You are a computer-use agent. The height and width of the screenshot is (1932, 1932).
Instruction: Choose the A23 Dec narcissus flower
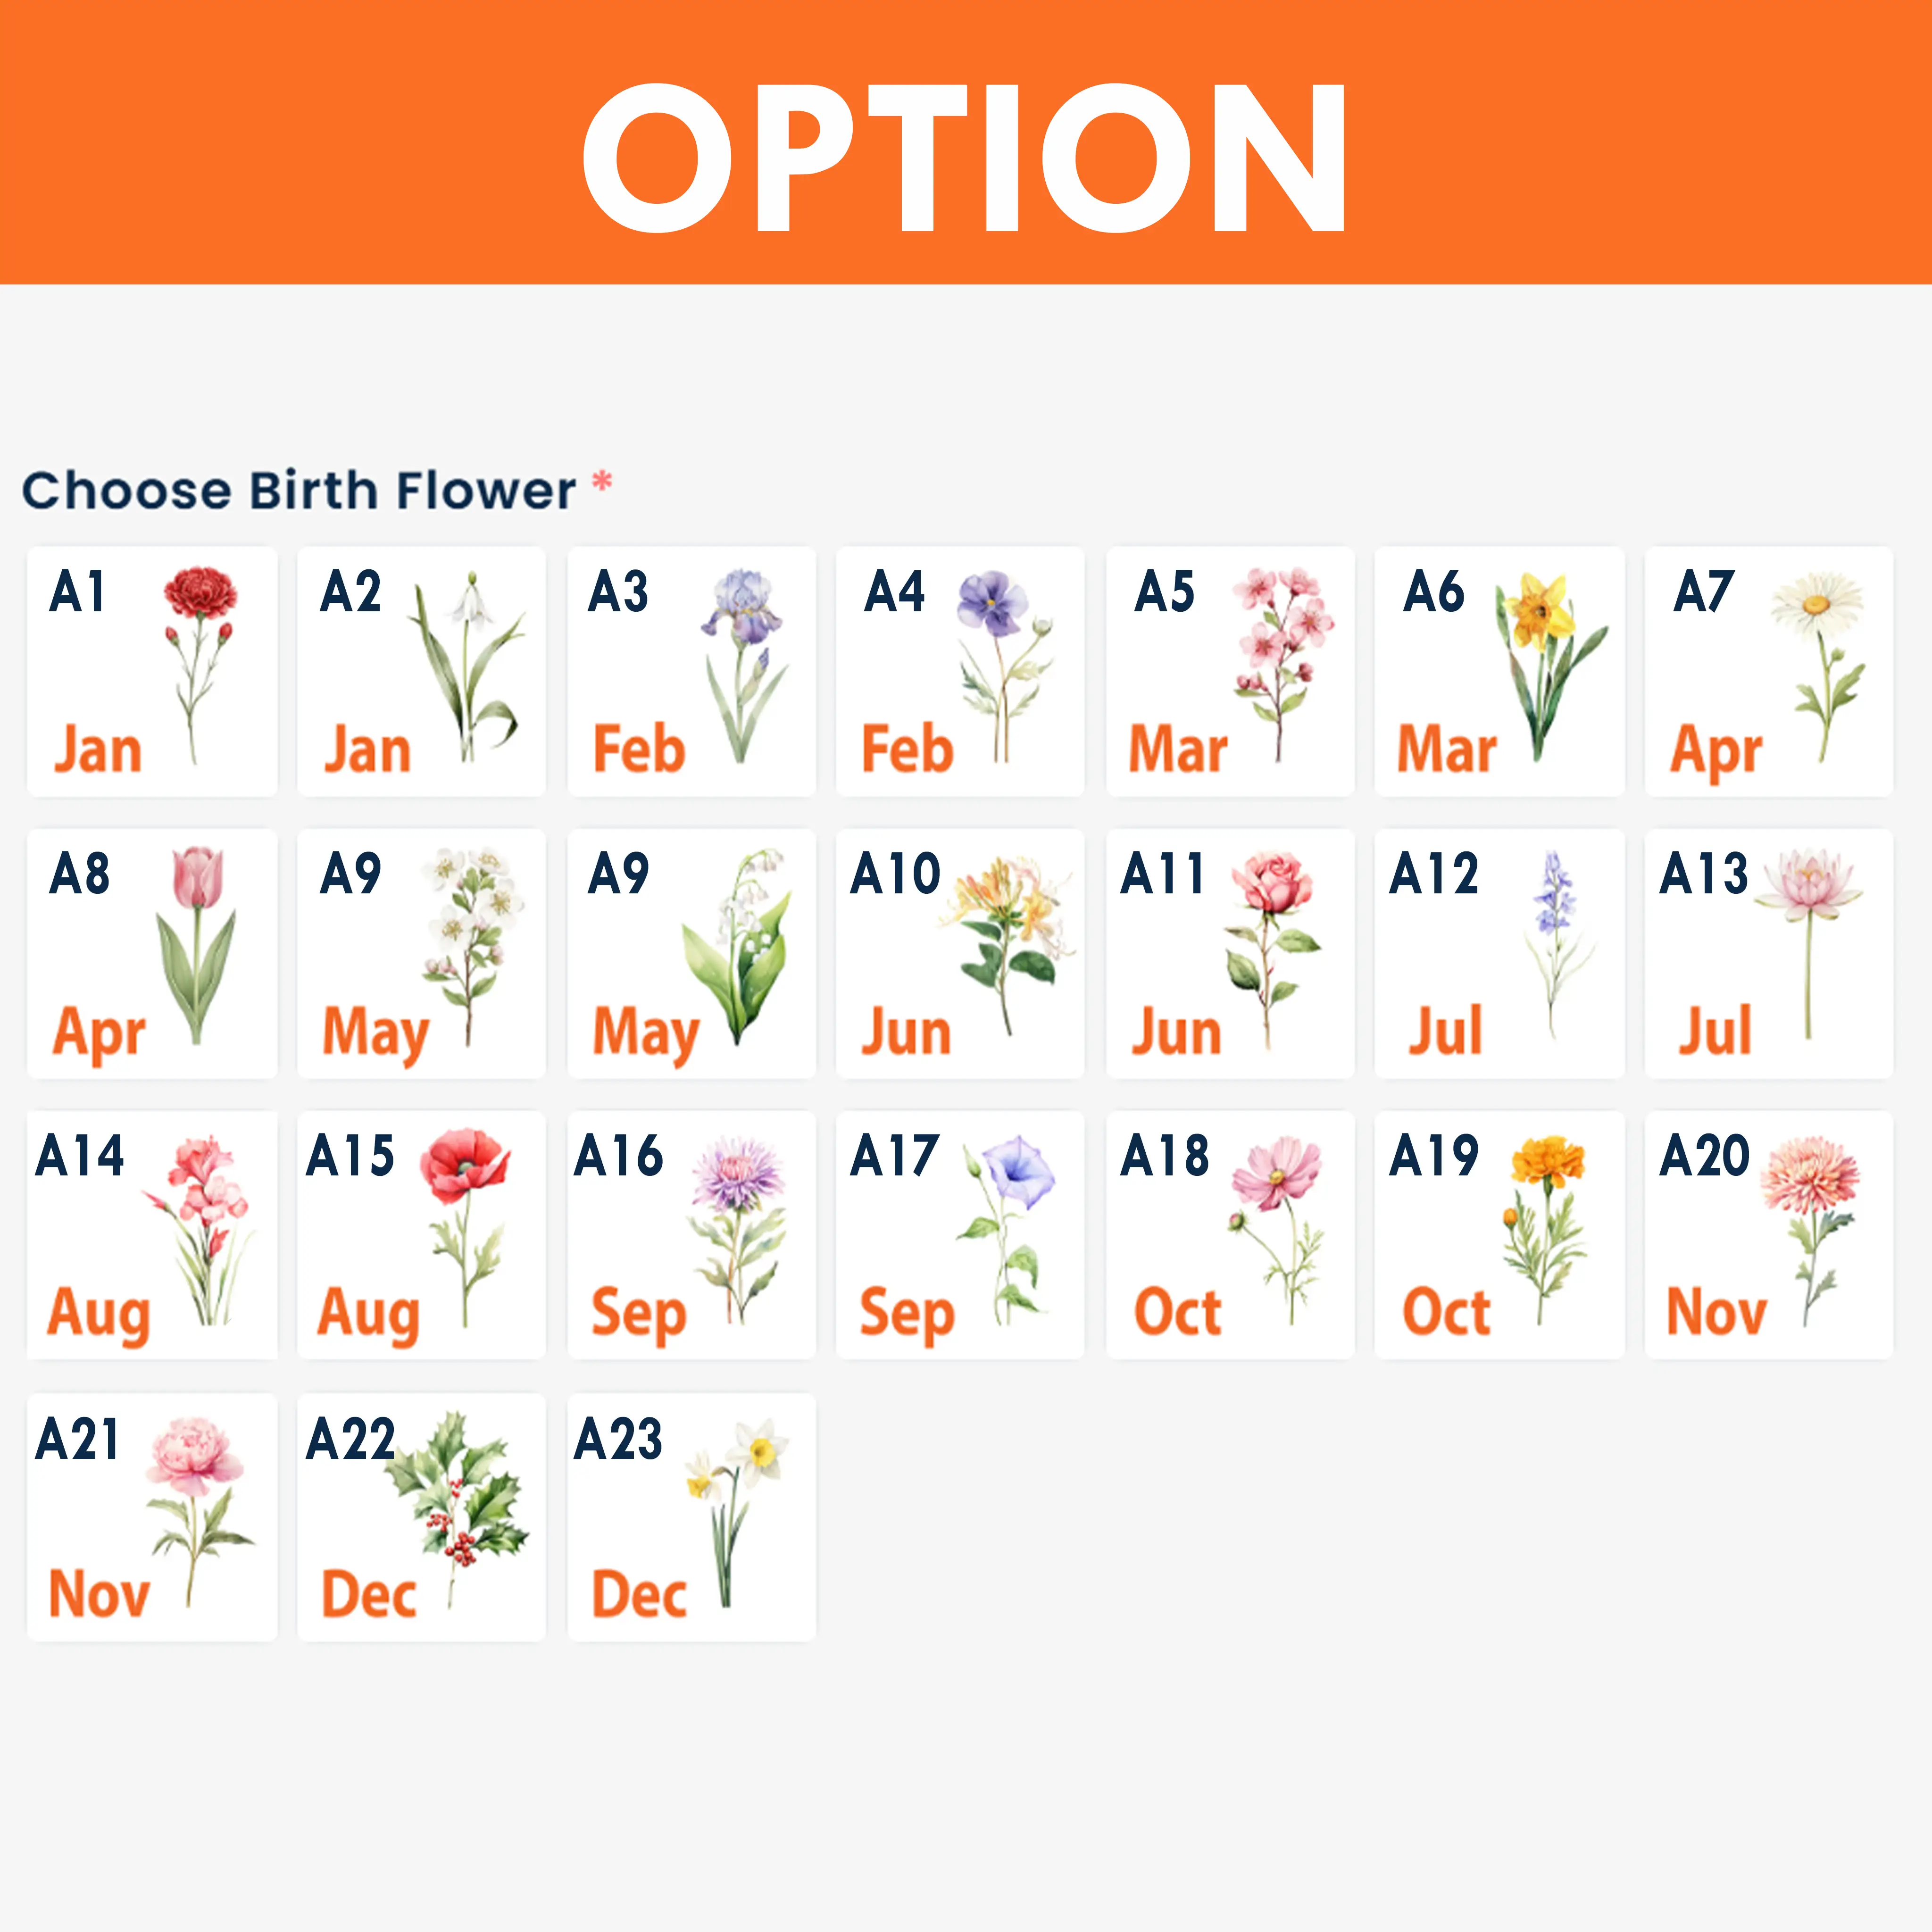pos(691,1517)
